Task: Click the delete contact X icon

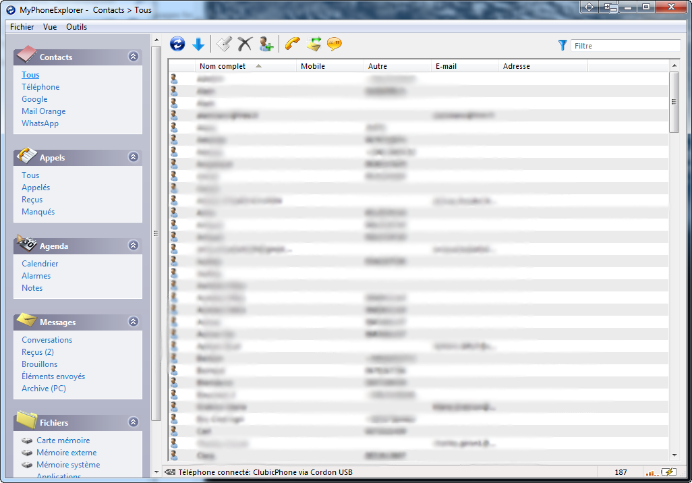Action: point(244,45)
